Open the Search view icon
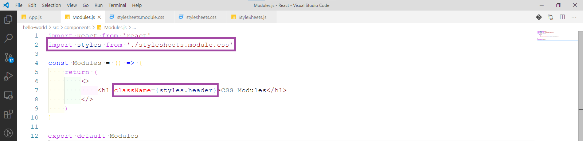This screenshot has width=583, height=141. point(8,38)
